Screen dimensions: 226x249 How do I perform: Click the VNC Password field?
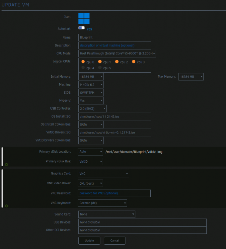[114, 193]
